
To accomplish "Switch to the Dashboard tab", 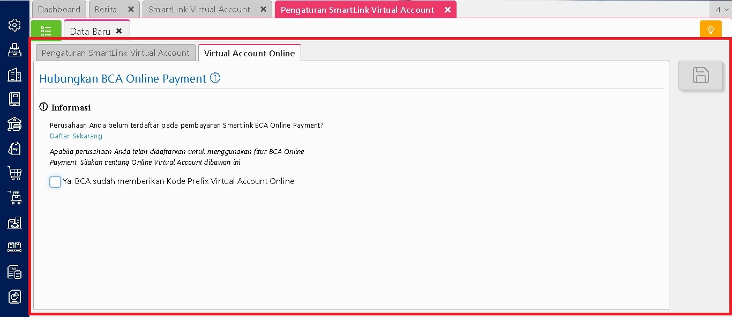I will 59,10.
